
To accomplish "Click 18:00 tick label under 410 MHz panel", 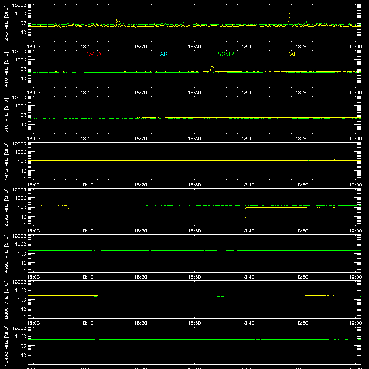I will pyautogui.click(x=33, y=93).
